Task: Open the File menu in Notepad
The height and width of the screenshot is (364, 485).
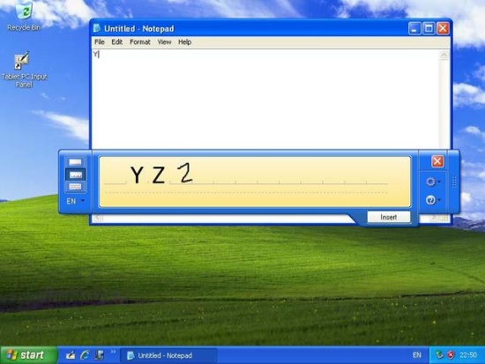Action: (100, 41)
